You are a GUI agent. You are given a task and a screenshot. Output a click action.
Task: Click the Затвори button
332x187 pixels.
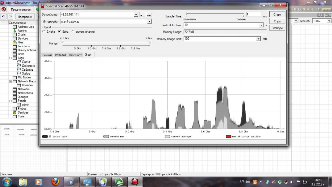pos(277,28)
